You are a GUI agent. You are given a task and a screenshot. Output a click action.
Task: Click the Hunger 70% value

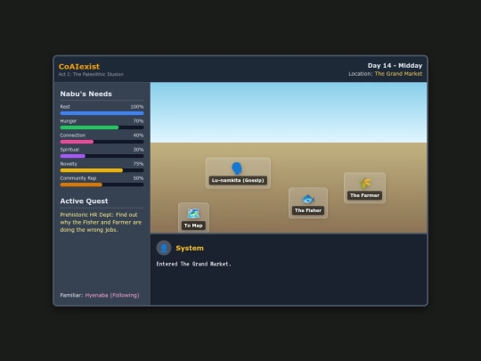pos(138,121)
